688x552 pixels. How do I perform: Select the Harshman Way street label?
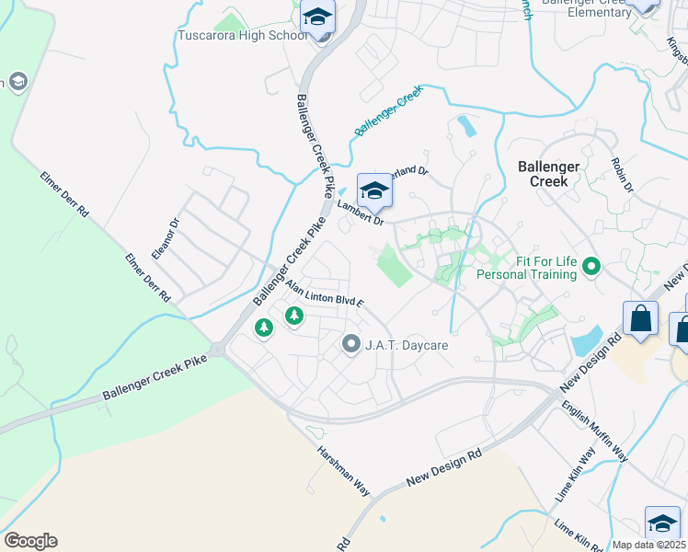coord(344,471)
